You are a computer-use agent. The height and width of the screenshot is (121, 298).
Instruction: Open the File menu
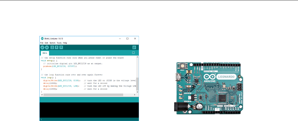pos(42,43)
